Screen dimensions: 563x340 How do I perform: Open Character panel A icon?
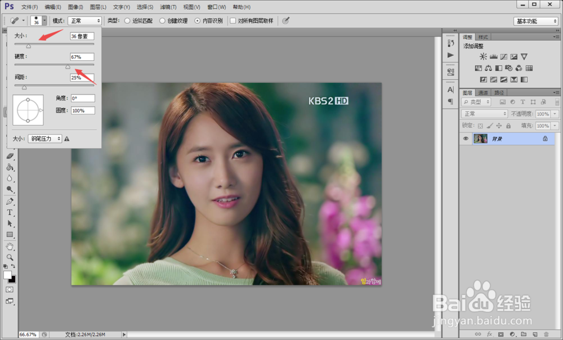(x=450, y=90)
